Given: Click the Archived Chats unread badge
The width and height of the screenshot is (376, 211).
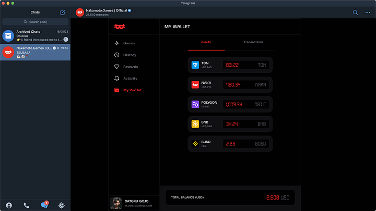Looking at the screenshot, I should pos(66,39).
